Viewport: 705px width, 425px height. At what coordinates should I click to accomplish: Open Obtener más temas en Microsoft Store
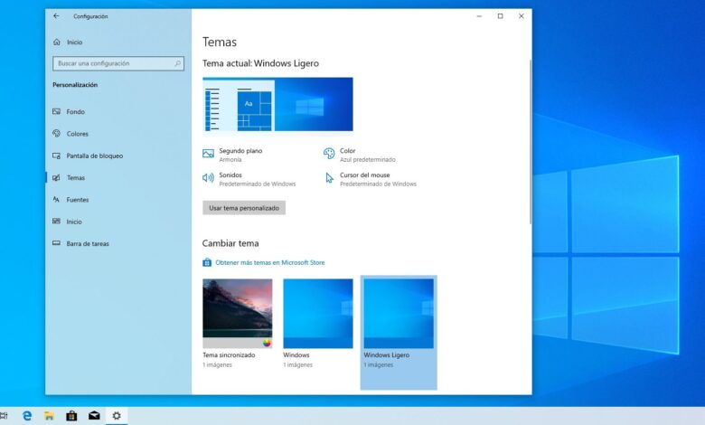[x=269, y=262]
